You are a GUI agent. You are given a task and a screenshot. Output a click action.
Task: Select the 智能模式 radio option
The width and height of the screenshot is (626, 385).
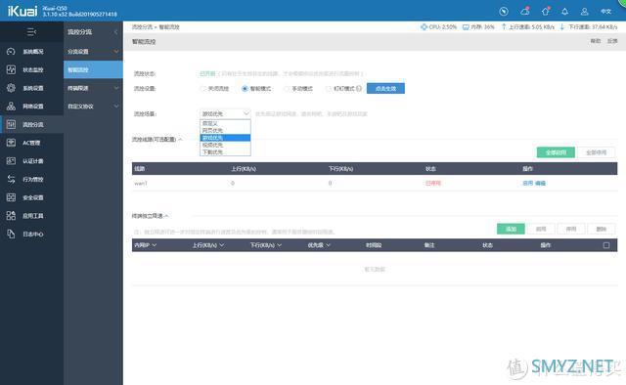(x=245, y=89)
